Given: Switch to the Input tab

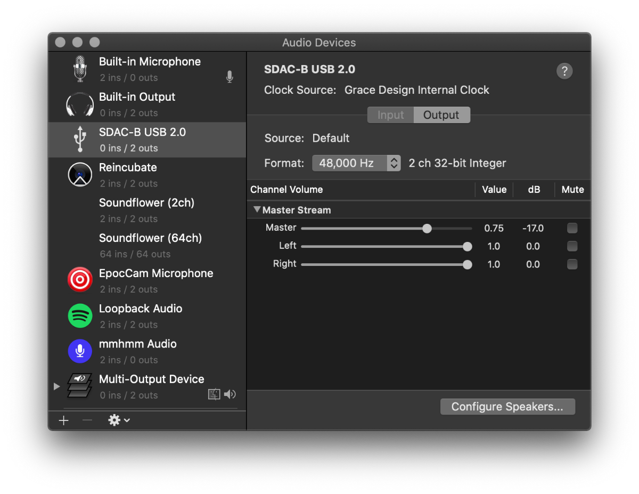Looking at the screenshot, I should (x=391, y=115).
